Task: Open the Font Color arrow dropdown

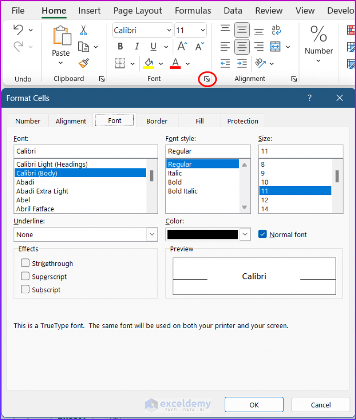Action: click(188, 64)
